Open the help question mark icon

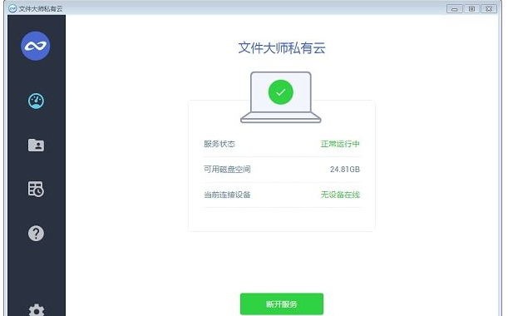(x=36, y=234)
